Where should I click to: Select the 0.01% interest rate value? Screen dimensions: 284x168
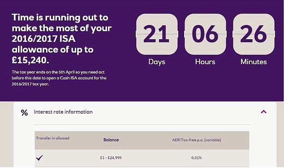(x=197, y=158)
